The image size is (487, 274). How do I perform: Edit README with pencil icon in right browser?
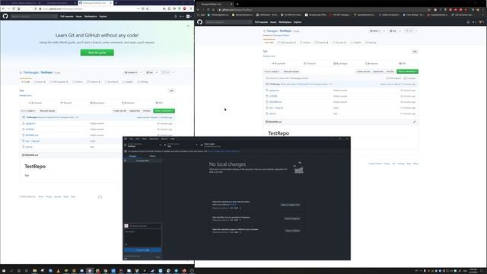(414, 122)
